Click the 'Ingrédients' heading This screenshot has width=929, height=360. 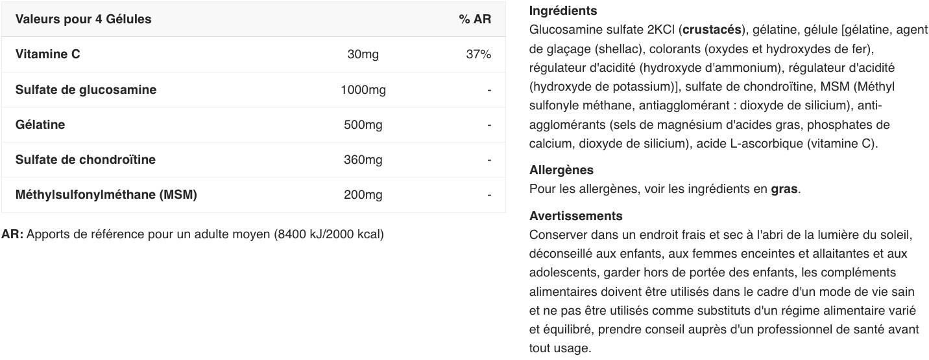click(563, 11)
